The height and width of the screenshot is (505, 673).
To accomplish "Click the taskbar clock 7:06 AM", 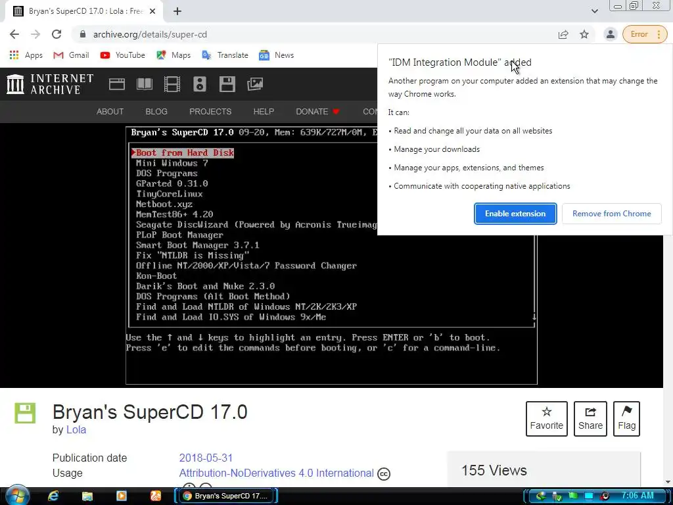I will [638, 496].
